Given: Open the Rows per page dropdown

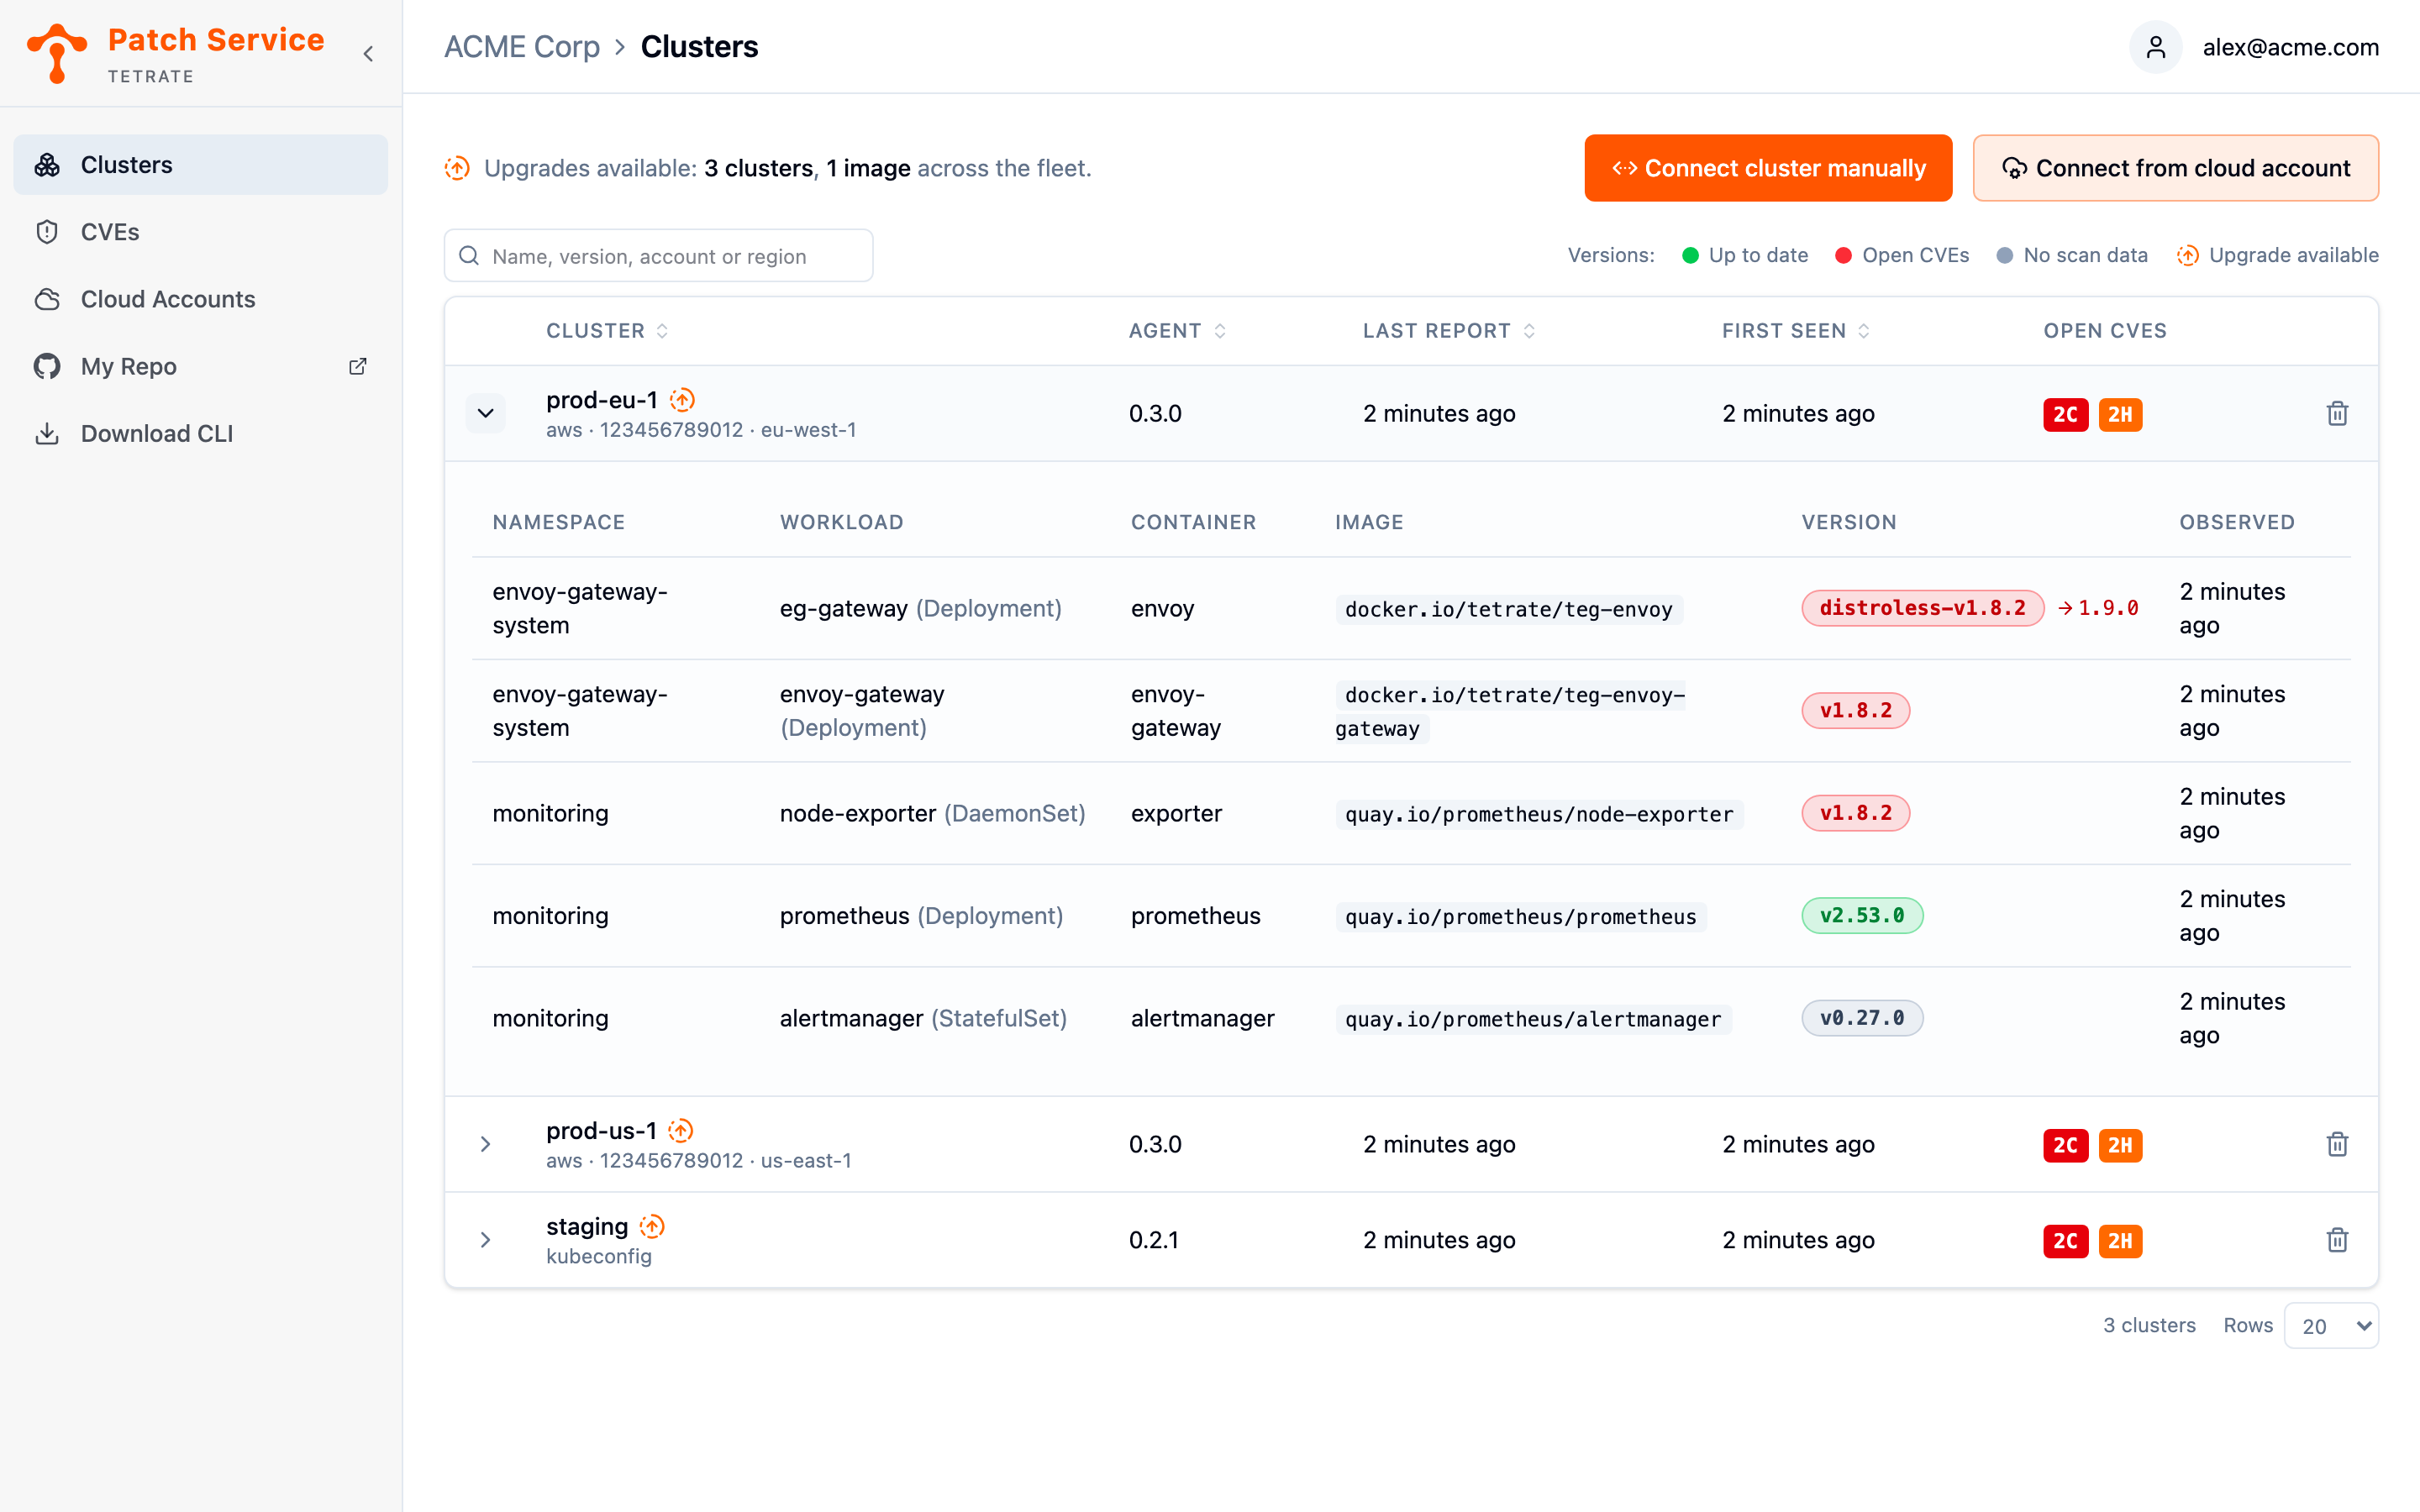Looking at the screenshot, I should coord(2331,1326).
